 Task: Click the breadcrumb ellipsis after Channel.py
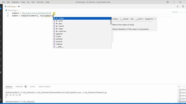point(19,10)
